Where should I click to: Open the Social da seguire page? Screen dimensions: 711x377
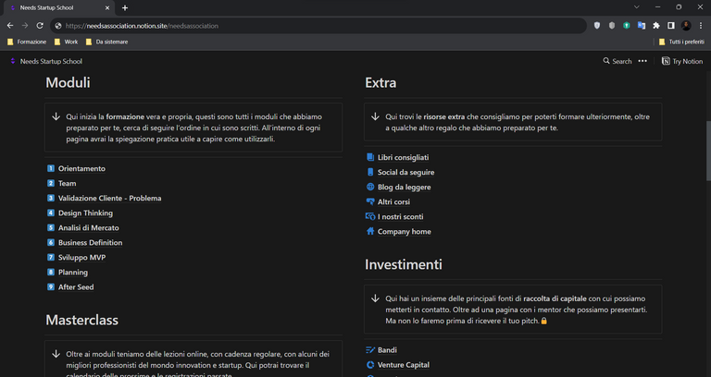click(405, 173)
